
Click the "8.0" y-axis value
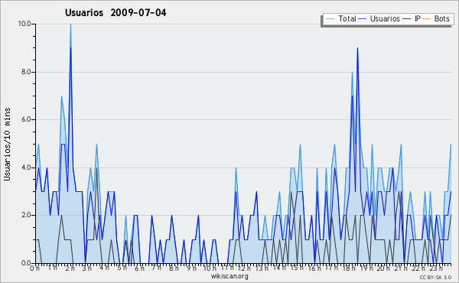(26, 72)
